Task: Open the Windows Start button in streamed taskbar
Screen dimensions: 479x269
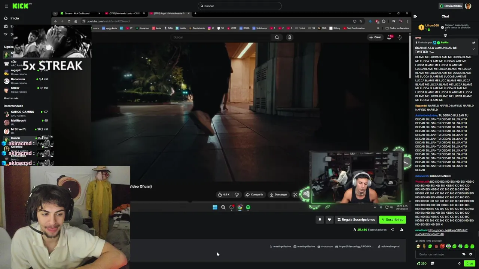Action: pyautogui.click(x=215, y=207)
